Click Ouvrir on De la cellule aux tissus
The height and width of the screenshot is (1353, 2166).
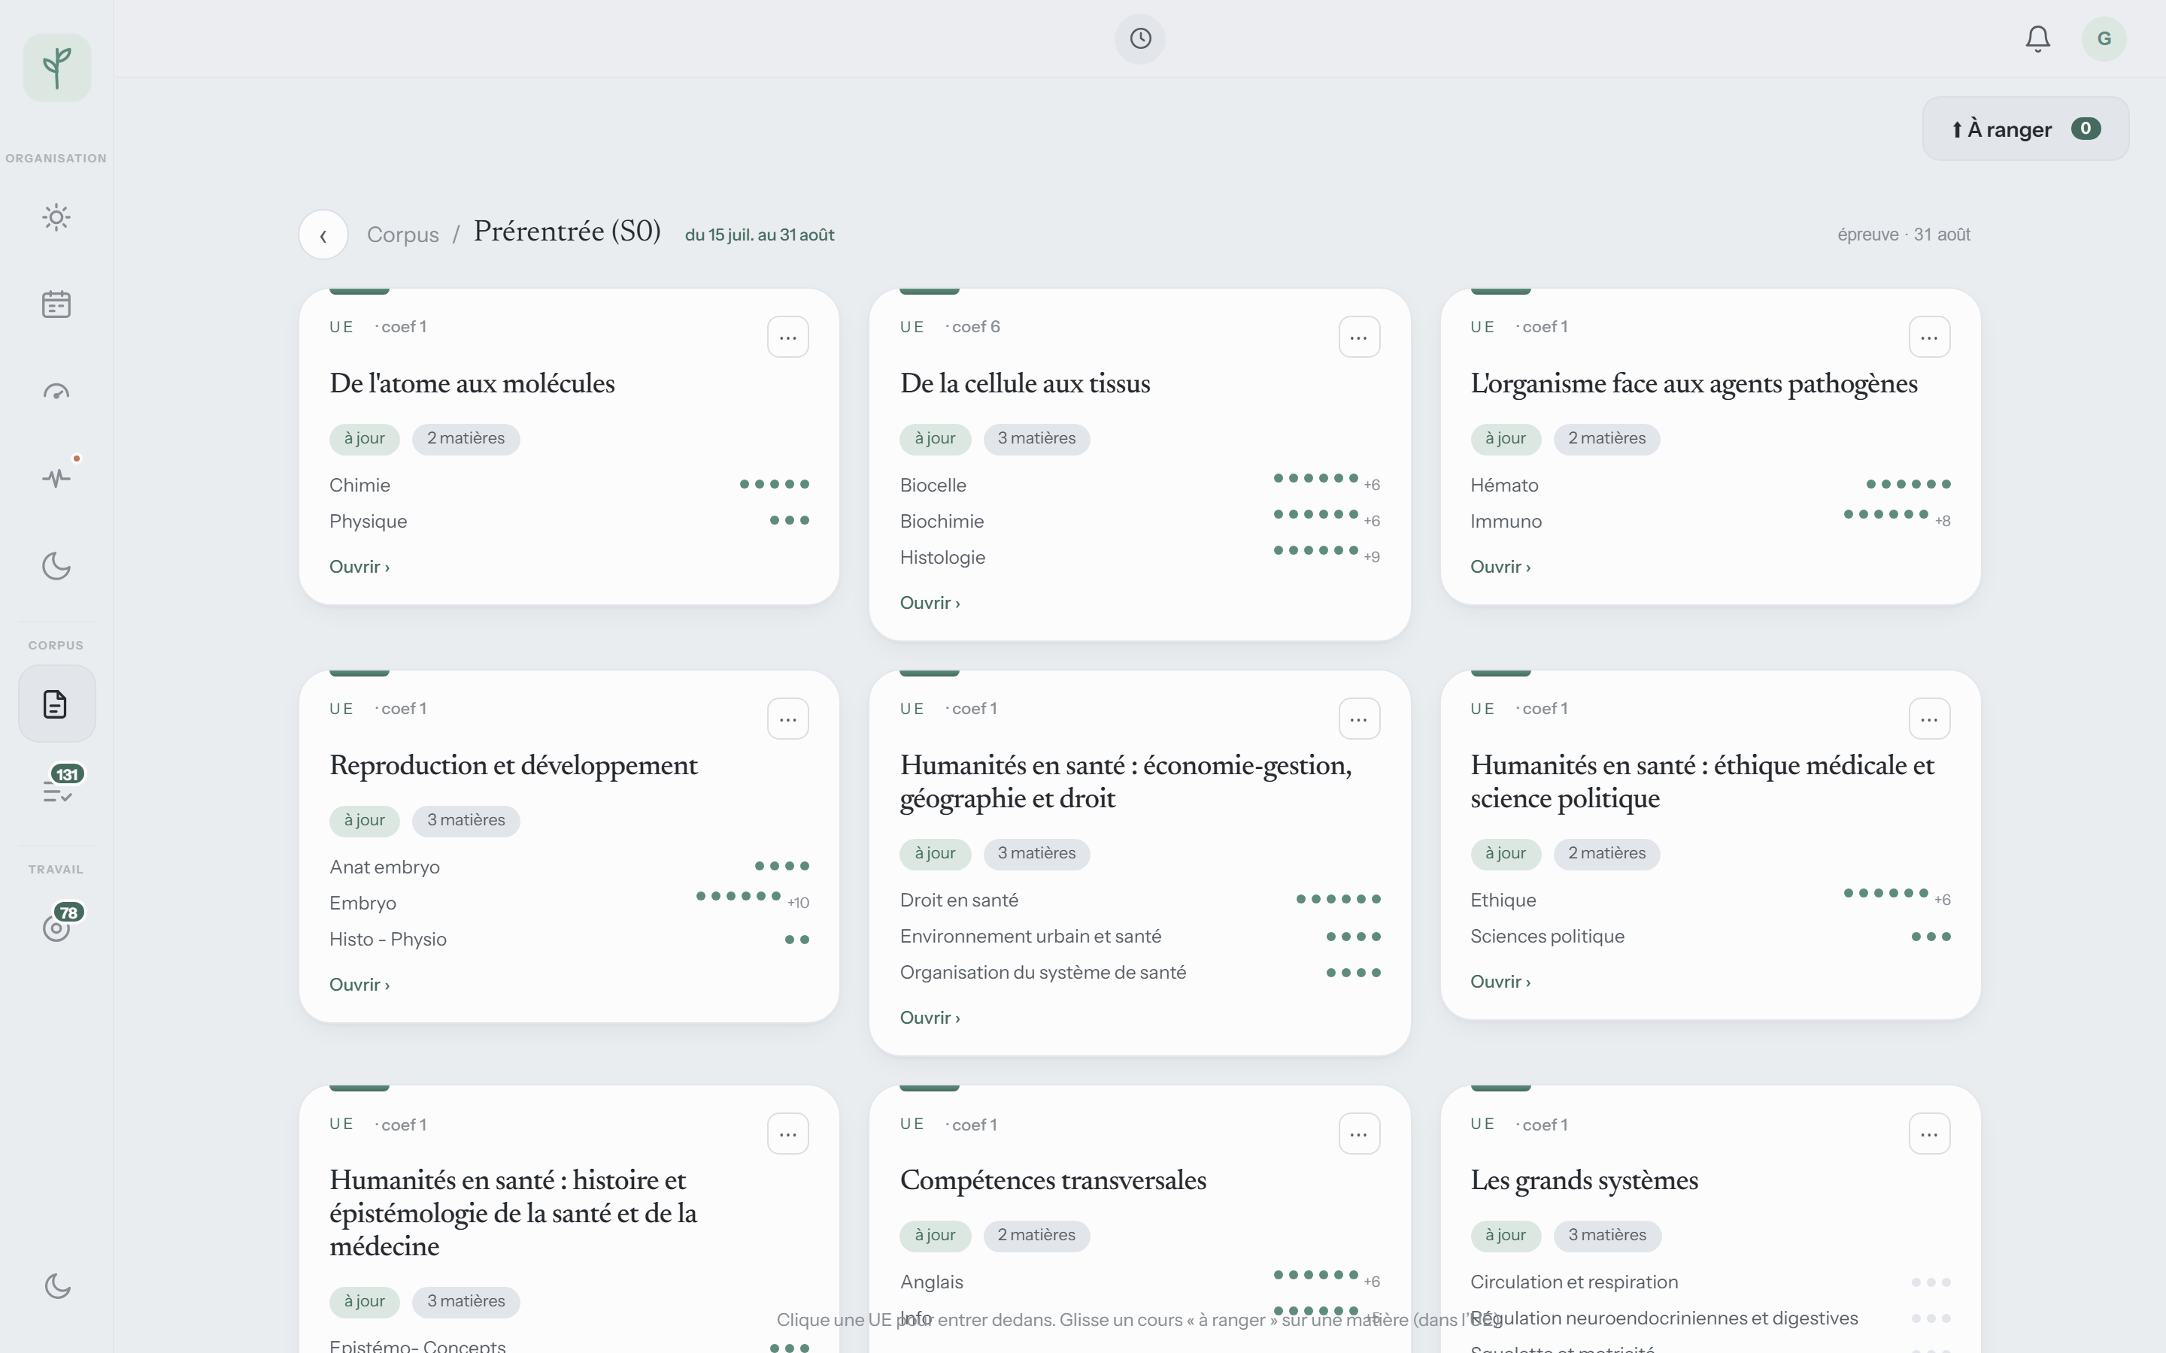(x=930, y=602)
